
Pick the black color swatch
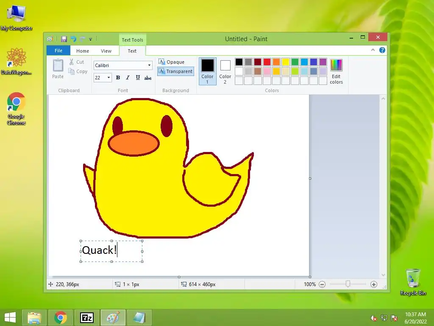tap(239, 62)
